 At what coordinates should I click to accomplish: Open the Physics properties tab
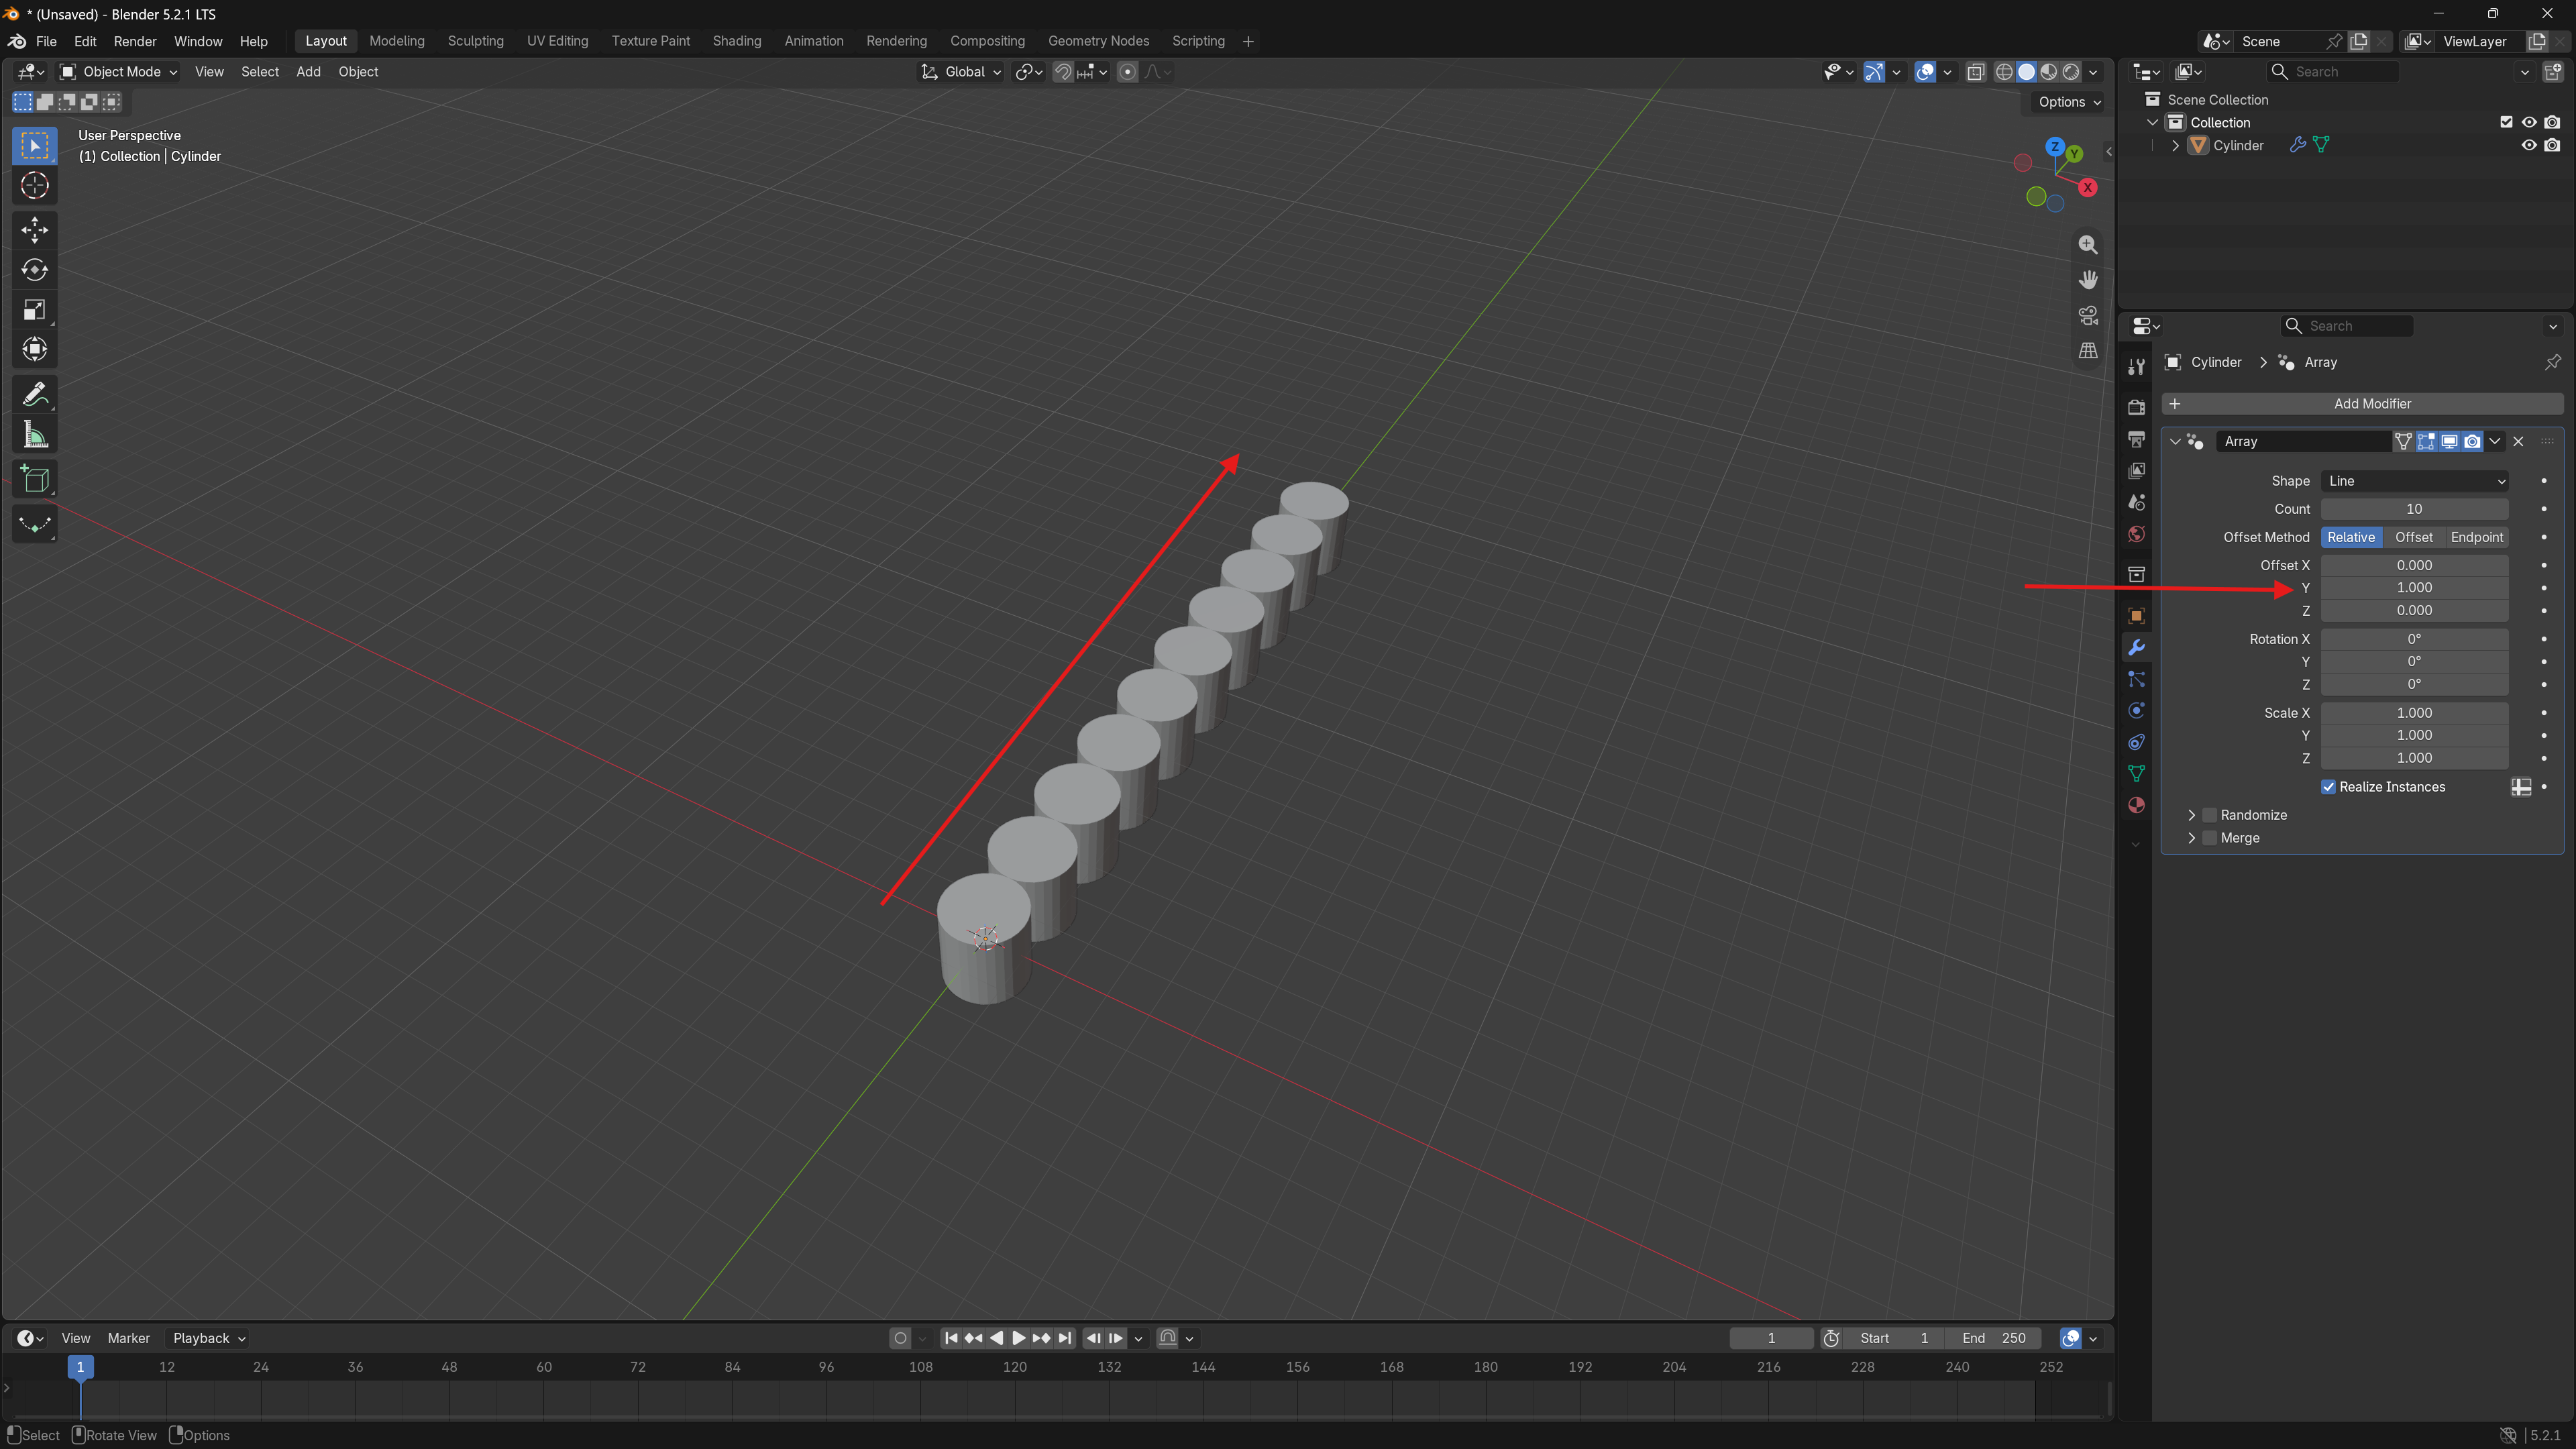click(x=2136, y=711)
